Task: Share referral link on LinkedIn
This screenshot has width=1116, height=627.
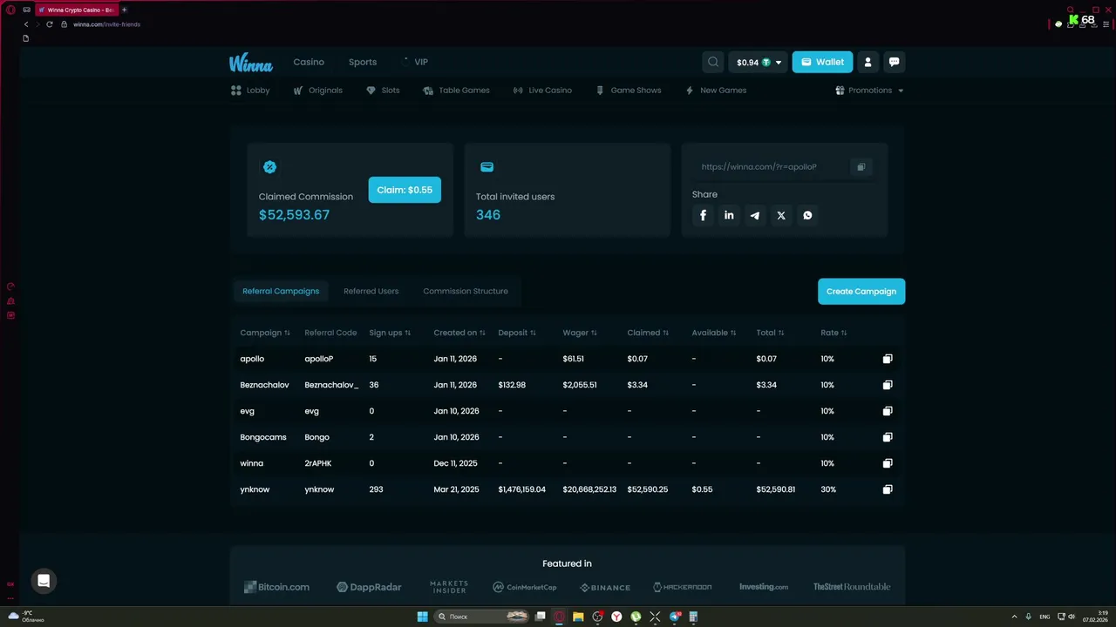Action: [729, 215]
